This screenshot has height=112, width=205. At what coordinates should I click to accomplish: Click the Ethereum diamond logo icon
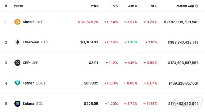(17, 42)
